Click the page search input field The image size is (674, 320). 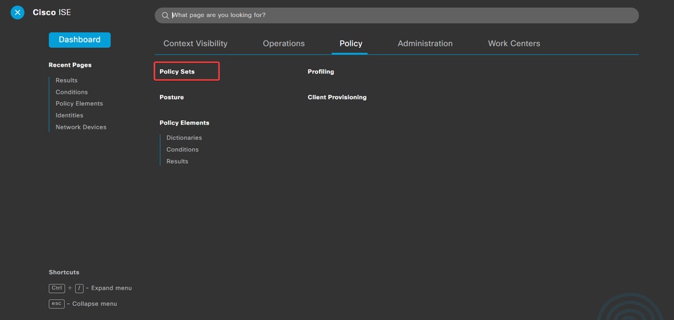[x=396, y=15]
